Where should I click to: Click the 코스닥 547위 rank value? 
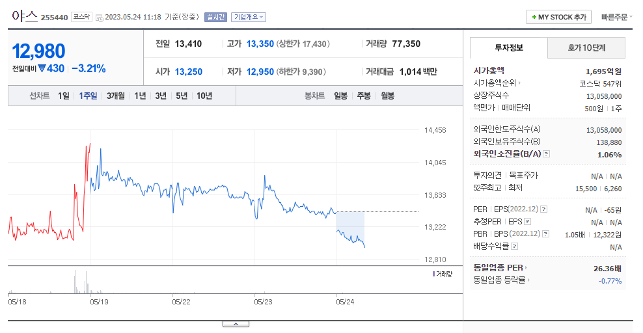click(600, 84)
